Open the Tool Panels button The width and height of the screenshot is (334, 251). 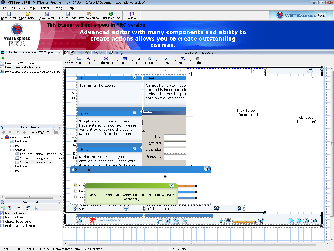pyautogui.click(x=132, y=16)
